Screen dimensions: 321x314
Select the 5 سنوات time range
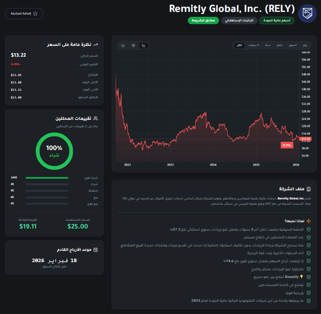(x=253, y=45)
